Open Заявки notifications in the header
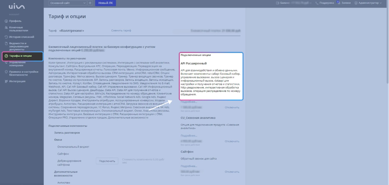 pos(346,3)
